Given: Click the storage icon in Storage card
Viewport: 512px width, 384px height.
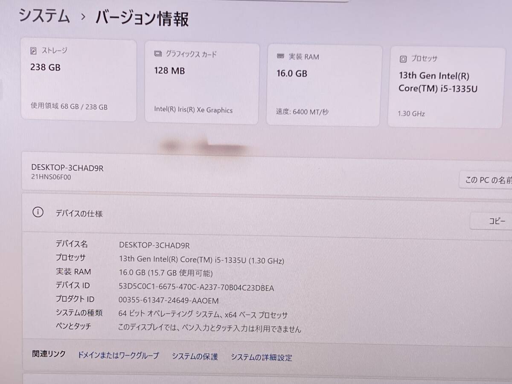Looking at the screenshot, I should click(x=34, y=51).
